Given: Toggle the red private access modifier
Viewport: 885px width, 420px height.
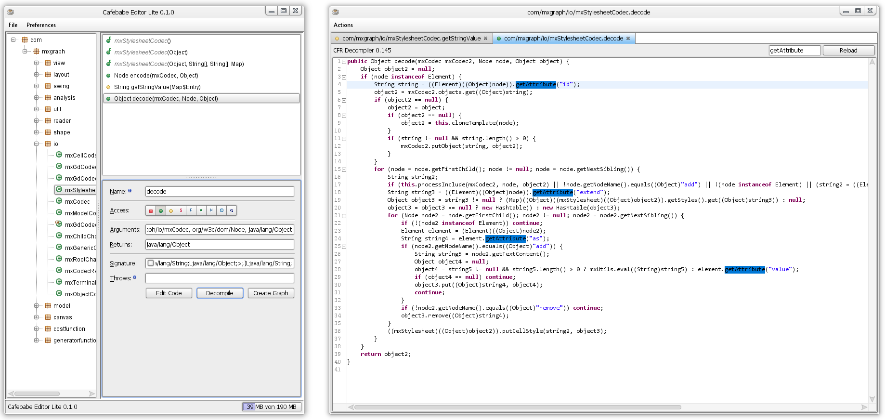Looking at the screenshot, I should 151,210.
